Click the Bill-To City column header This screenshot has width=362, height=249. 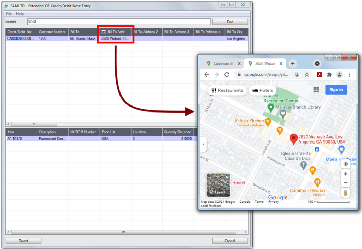pyautogui.click(x=237, y=32)
